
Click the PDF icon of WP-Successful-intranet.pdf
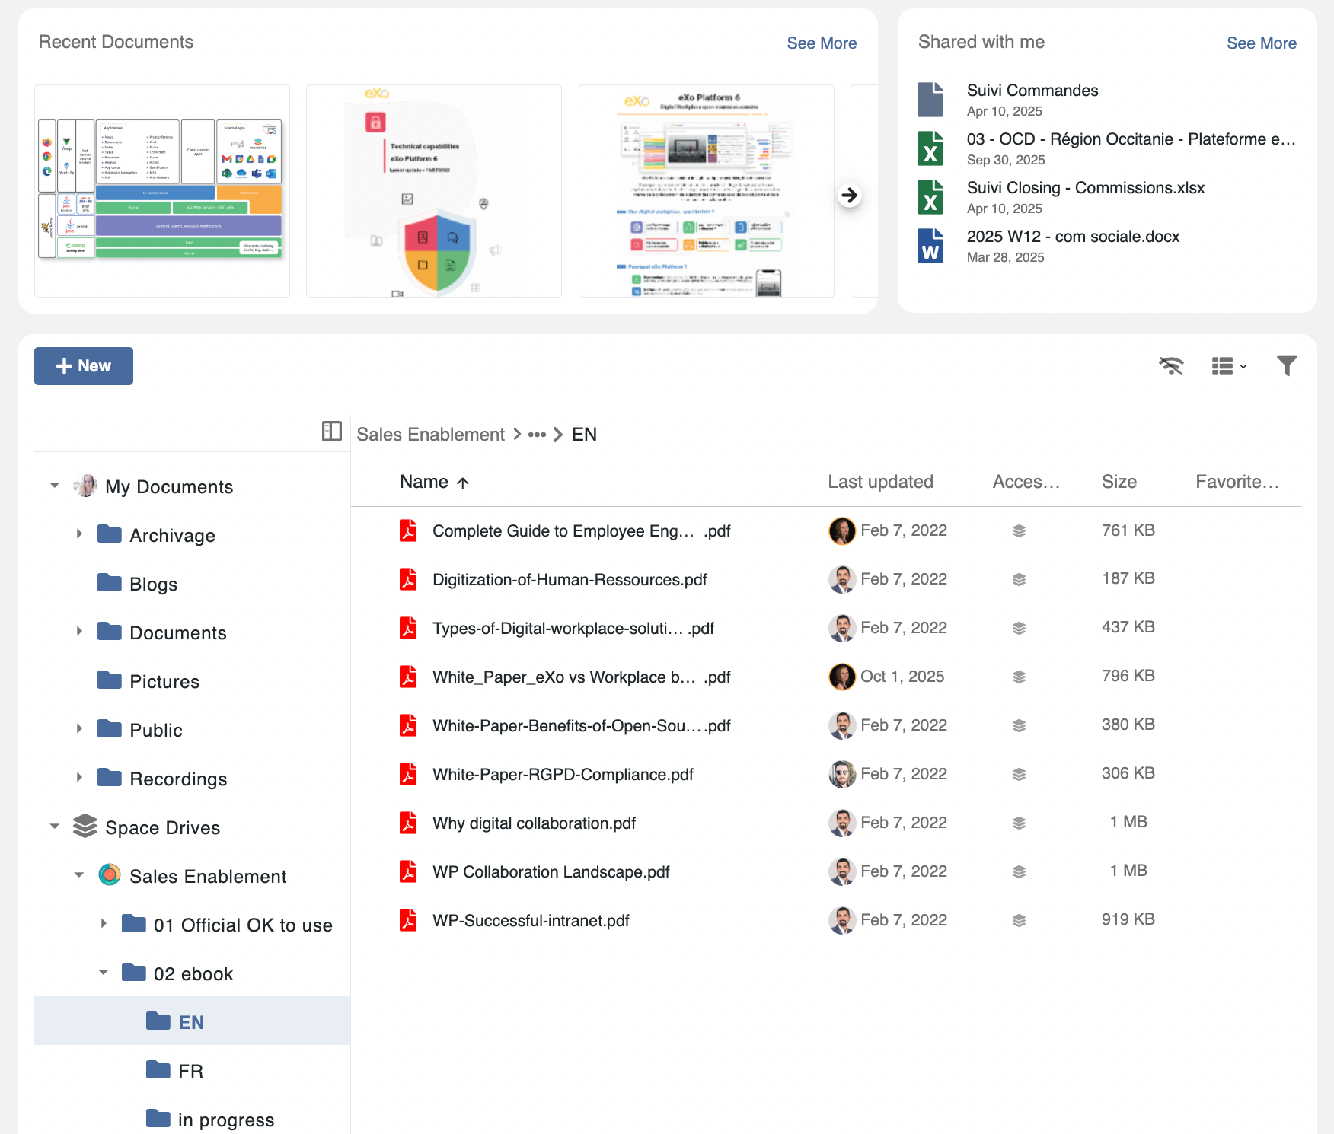pos(409,920)
